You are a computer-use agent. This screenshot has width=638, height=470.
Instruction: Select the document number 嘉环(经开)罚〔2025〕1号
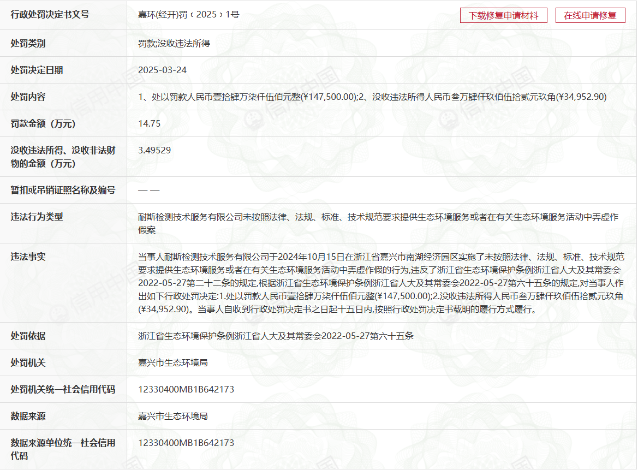(189, 15)
